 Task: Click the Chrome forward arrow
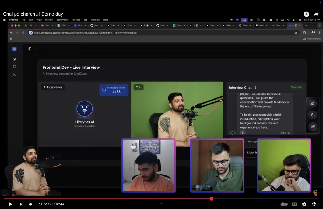click(17, 32)
